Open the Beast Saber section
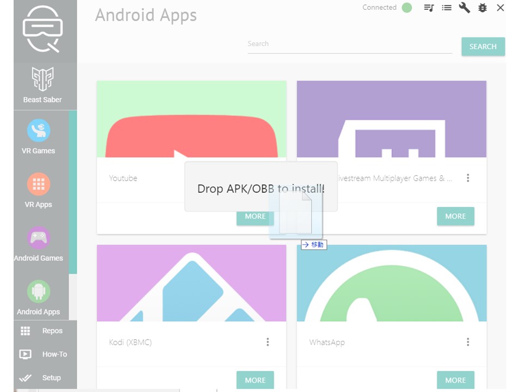Screen dimensions: 523x392 pyautogui.click(x=42, y=85)
